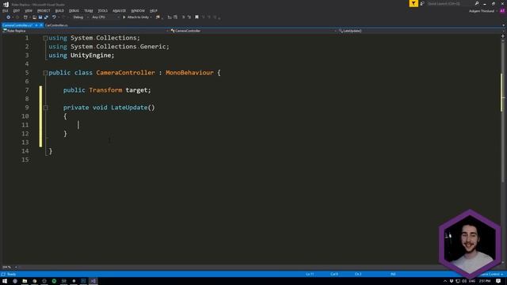Collapse the CameraController class on line 5
Viewport: 507px width, 285px height.
click(46, 73)
